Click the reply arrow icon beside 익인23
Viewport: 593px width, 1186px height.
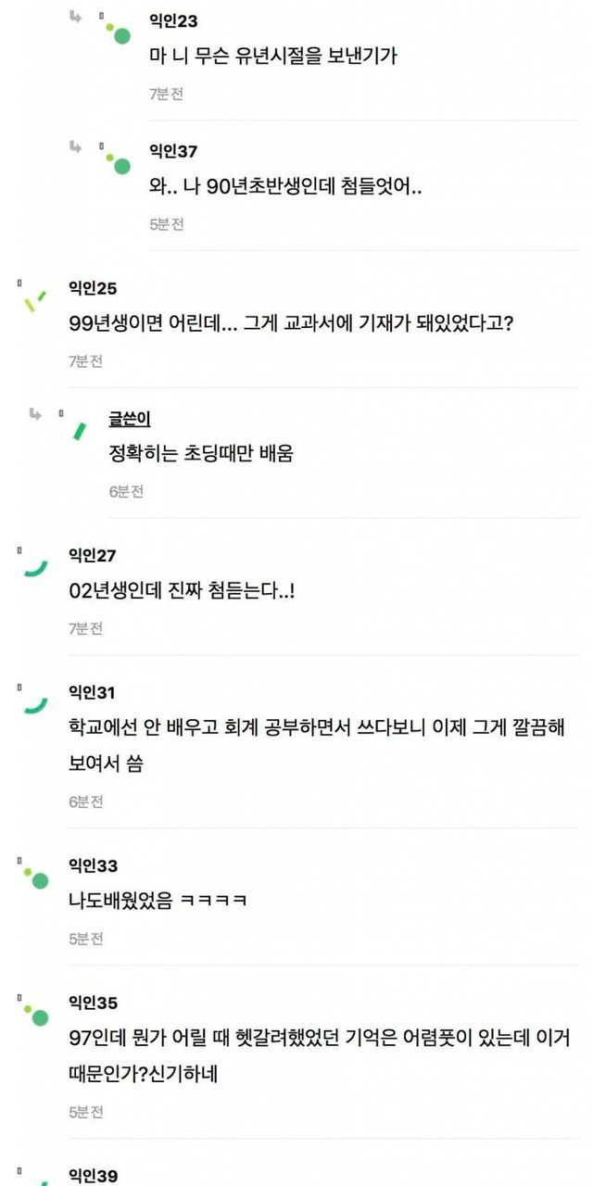pyautogui.click(x=76, y=17)
